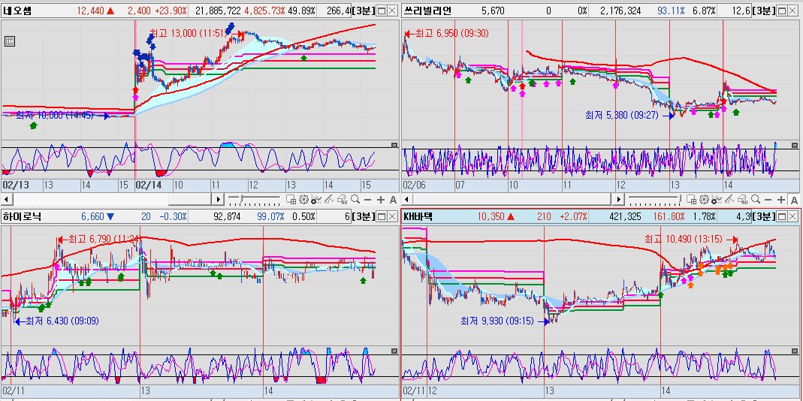The image size is (803, 401).
Task: Close the 네오셈 indicator sub-panel
Action: (x=394, y=145)
